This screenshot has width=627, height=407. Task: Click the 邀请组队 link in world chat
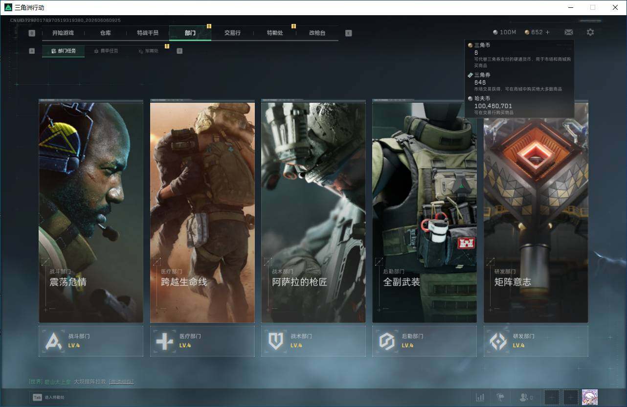coord(121,382)
